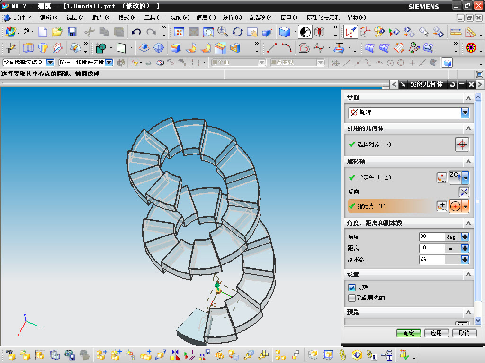This screenshot has height=363, width=485.
Task: Open the 没有选择过滤器 dropdown
Action: 50,63
